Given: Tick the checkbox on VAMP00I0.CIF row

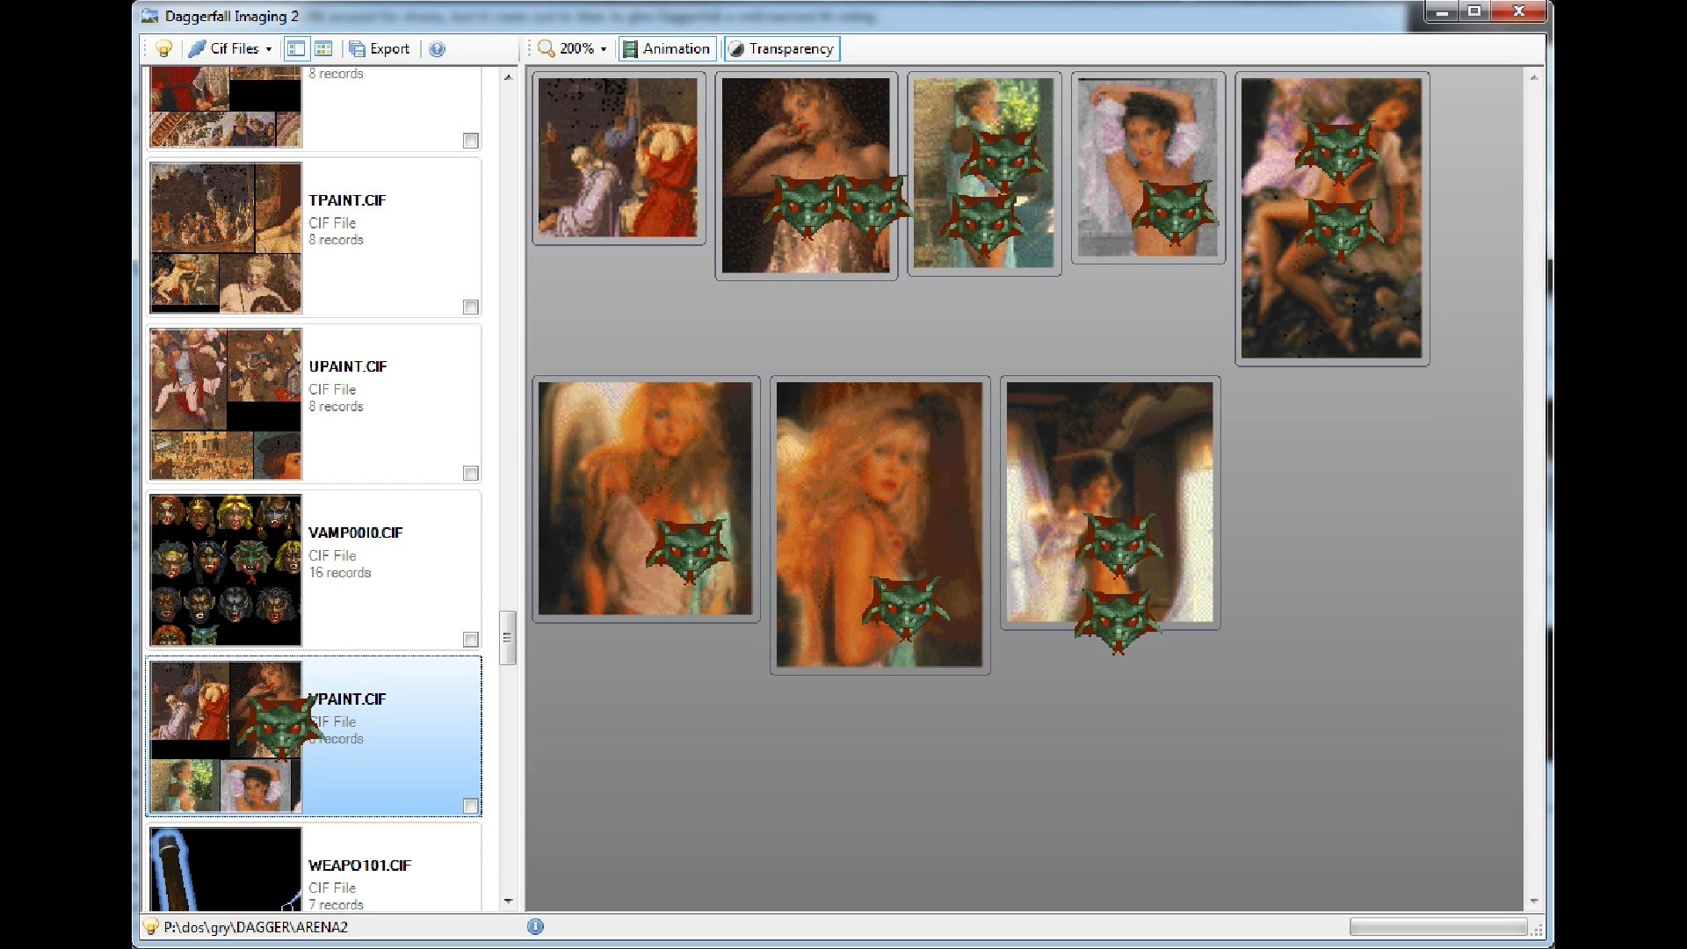Looking at the screenshot, I should pyautogui.click(x=471, y=639).
